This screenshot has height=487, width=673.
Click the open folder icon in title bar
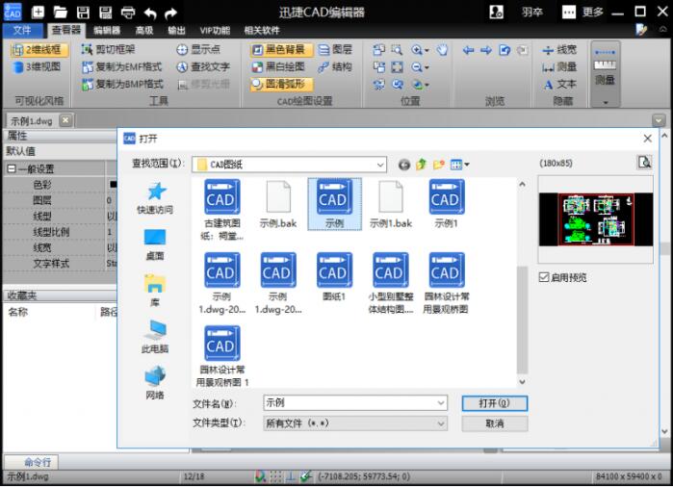61,12
